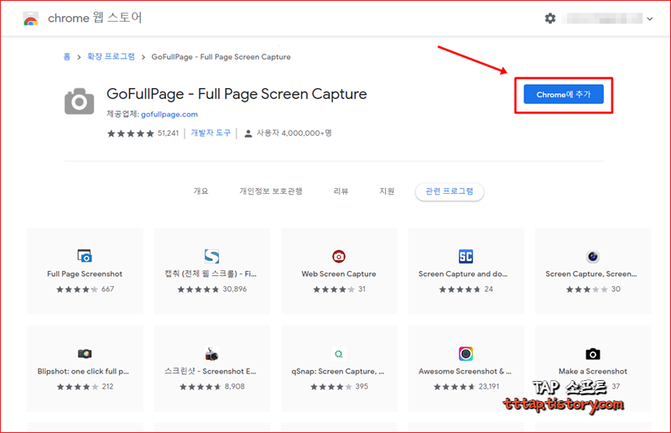Open 'Full Page Screenshot' title
671x433 pixels.
pyautogui.click(x=85, y=274)
